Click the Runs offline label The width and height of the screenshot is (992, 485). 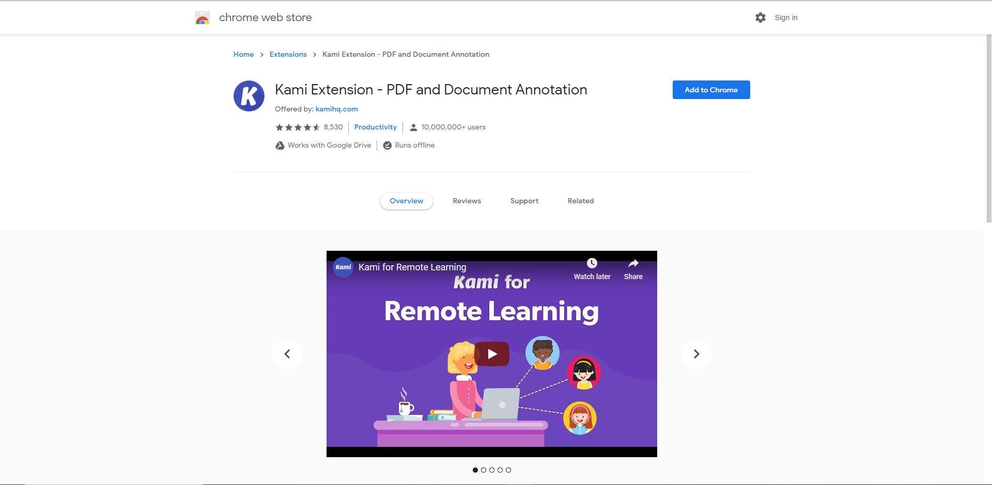pos(415,145)
